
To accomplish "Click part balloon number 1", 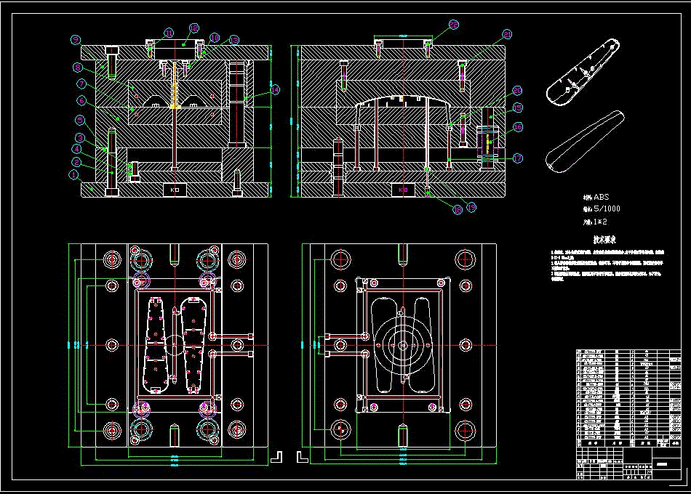I will 74,175.
